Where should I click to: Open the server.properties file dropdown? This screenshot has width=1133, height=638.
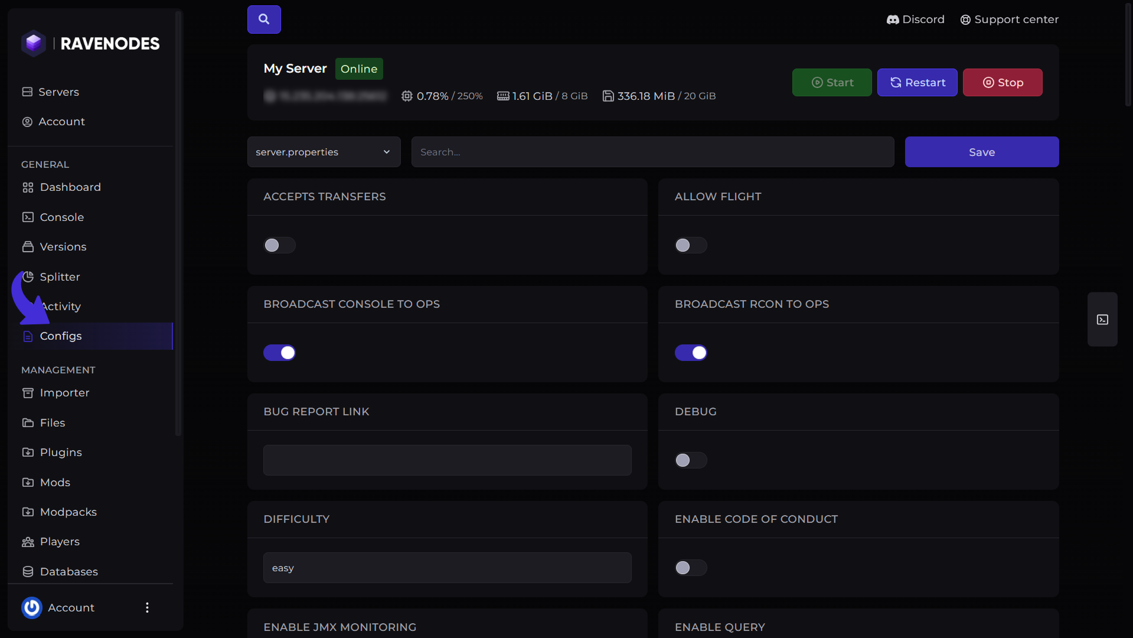[324, 152]
